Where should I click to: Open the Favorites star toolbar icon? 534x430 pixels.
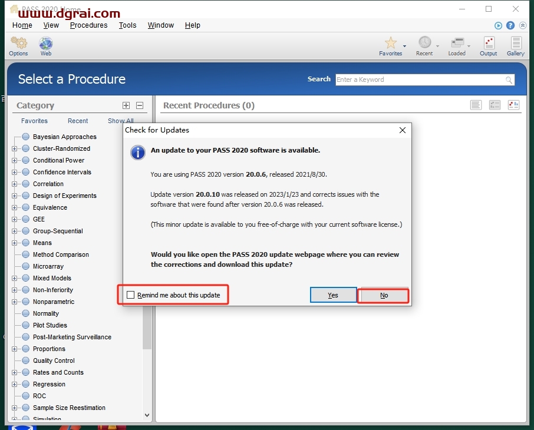click(390, 43)
